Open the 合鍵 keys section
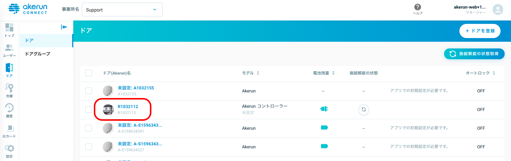Screen dimensions: 511x161 point(9,91)
